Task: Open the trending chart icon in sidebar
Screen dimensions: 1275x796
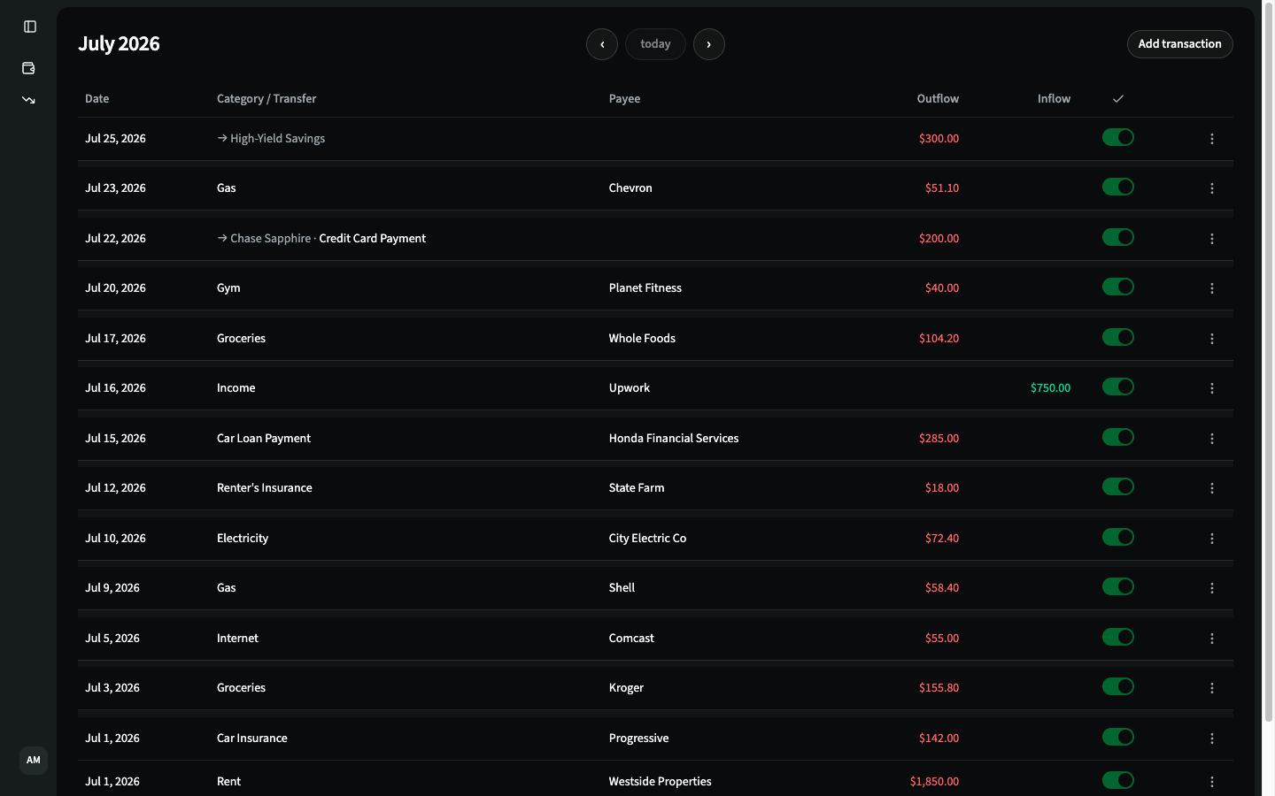Action: 28,100
